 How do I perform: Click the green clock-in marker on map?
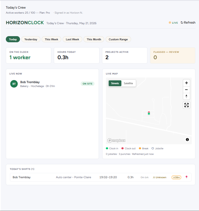[149, 114]
